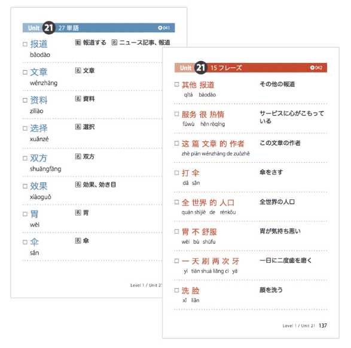
Task: Click the verb marker icon before 報道する
Action: tap(78, 43)
